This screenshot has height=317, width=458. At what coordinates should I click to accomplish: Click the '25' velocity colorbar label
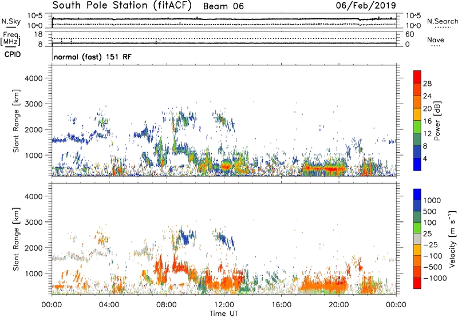click(x=428, y=234)
